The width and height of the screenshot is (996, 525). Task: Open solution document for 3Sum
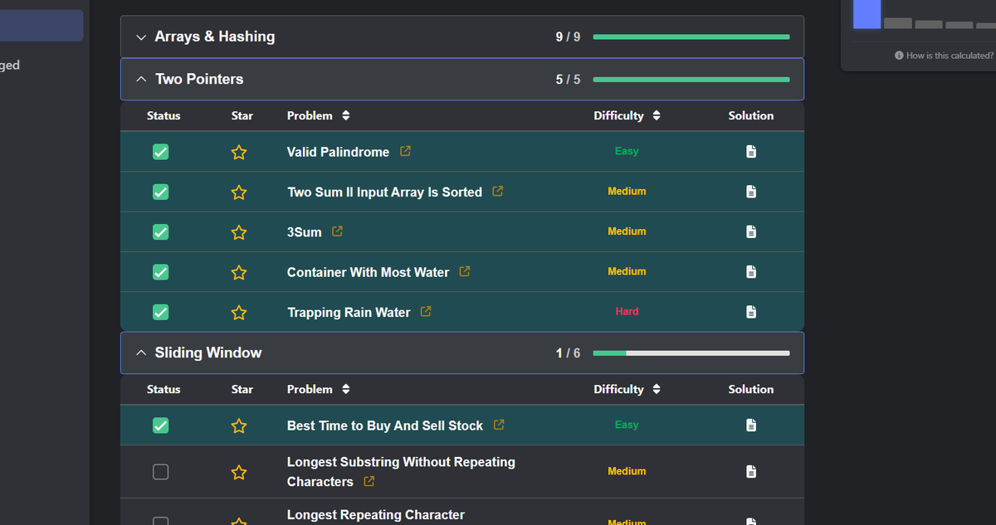click(x=751, y=231)
